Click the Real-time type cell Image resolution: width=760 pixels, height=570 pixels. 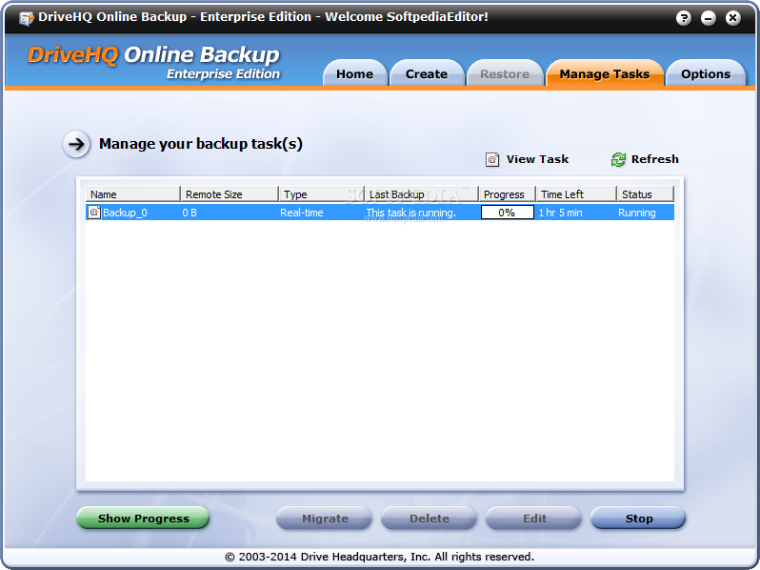pyautogui.click(x=302, y=213)
